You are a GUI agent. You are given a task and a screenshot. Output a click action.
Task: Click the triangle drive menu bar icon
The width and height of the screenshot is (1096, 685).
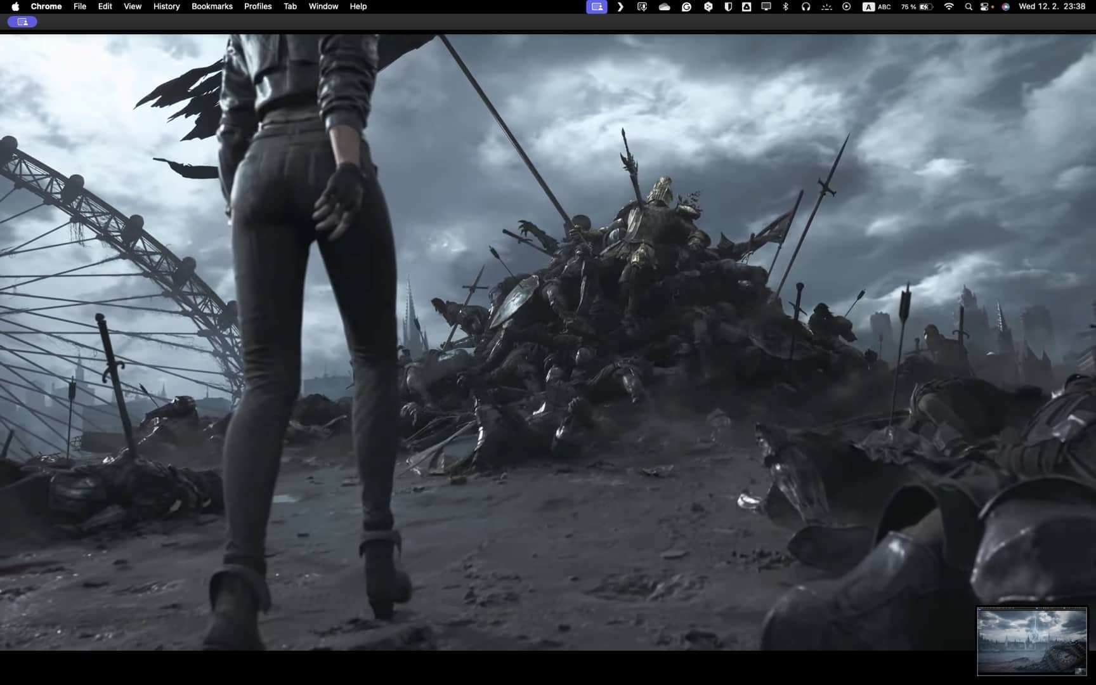[747, 6]
